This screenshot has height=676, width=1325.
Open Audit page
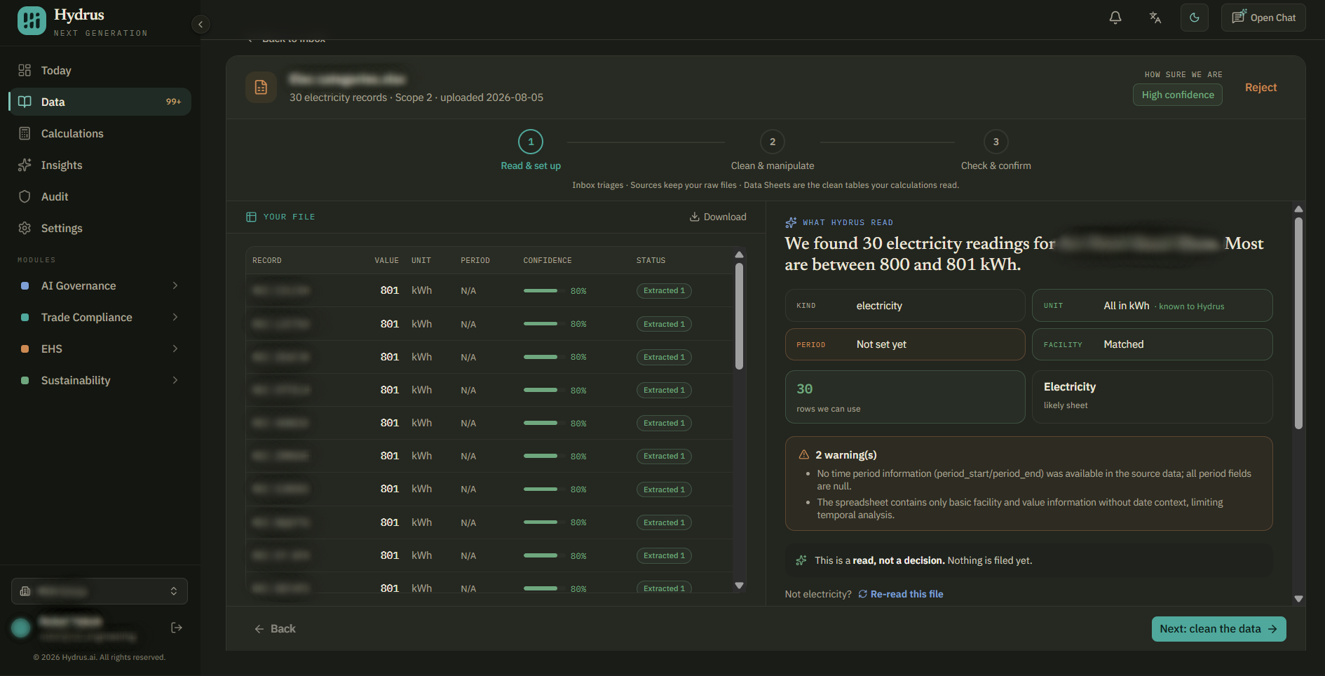[x=100, y=196]
